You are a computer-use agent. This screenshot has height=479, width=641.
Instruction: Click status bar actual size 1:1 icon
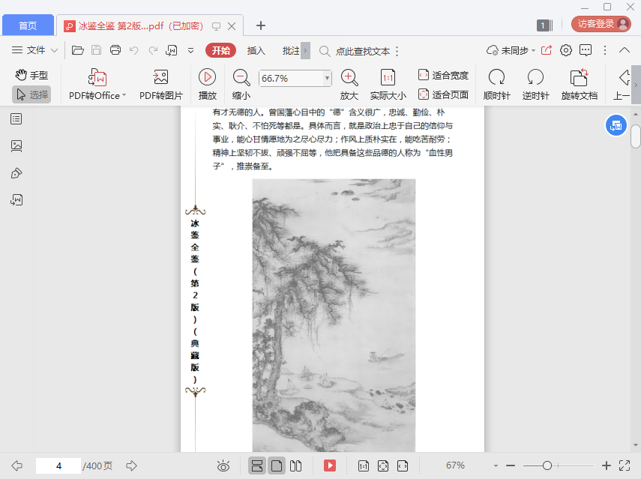pos(364,466)
